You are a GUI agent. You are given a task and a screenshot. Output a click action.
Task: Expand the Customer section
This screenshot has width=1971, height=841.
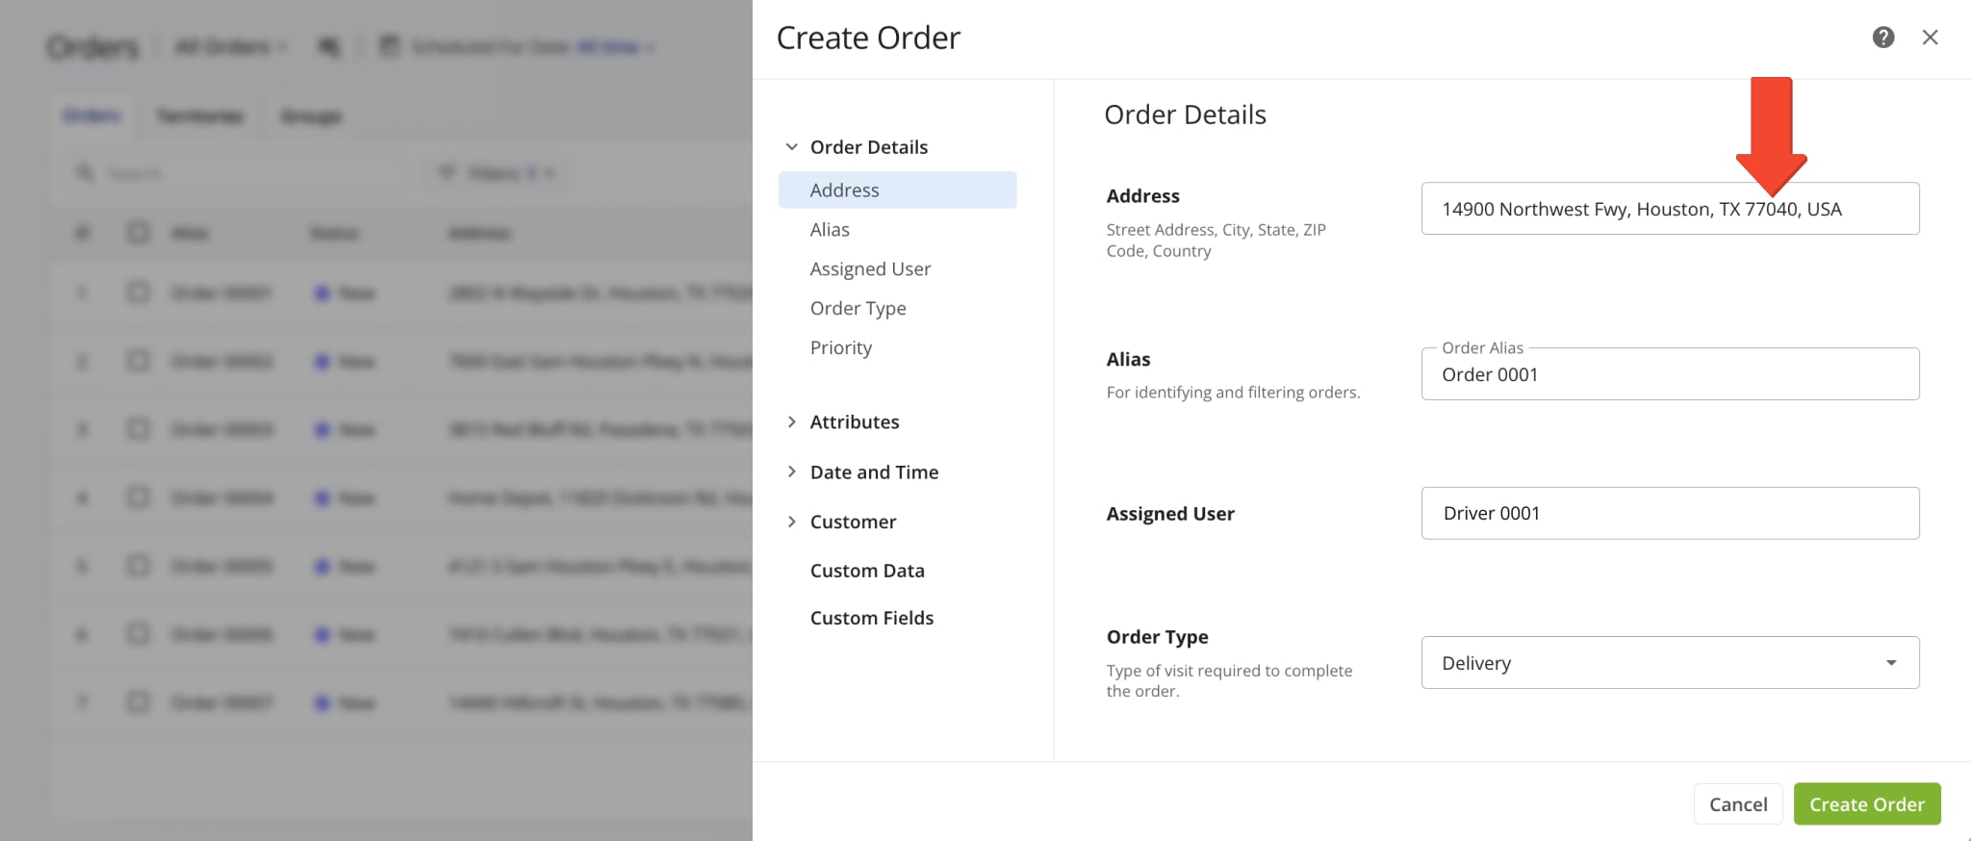coord(791,522)
